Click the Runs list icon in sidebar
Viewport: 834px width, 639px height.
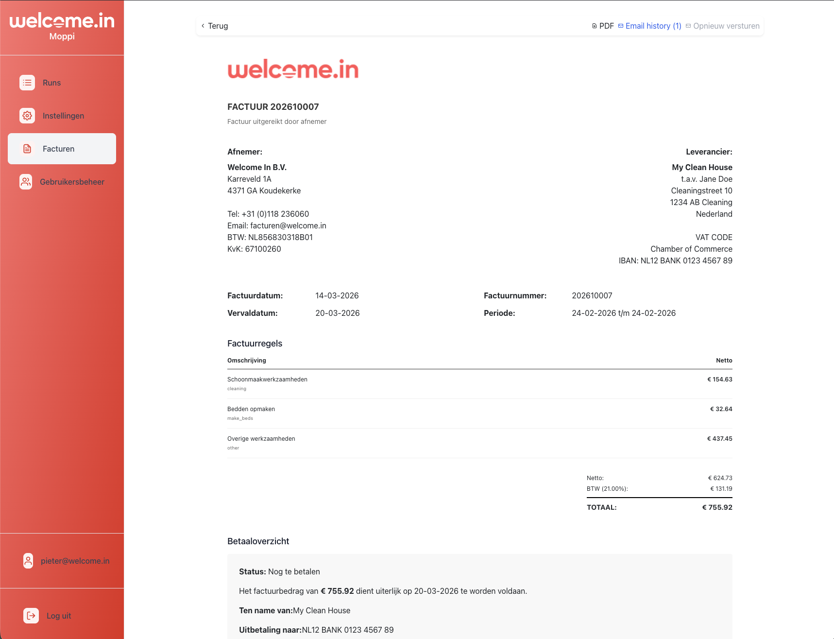pyautogui.click(x=27, y=83)
